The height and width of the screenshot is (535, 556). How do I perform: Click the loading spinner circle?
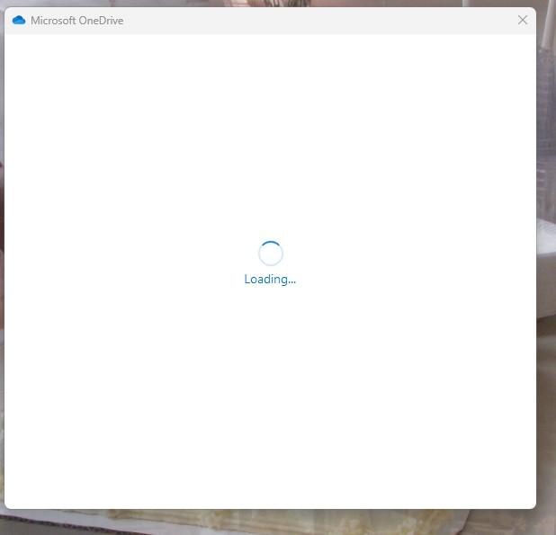pyautogui.click(x=271, y=254)
